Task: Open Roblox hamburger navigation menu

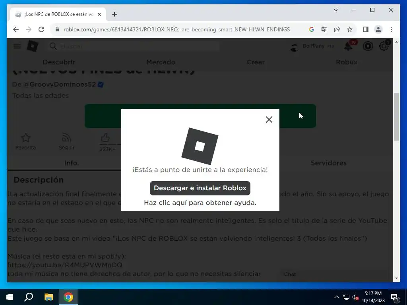Action: pyautogui.click(x=17, y=46)
